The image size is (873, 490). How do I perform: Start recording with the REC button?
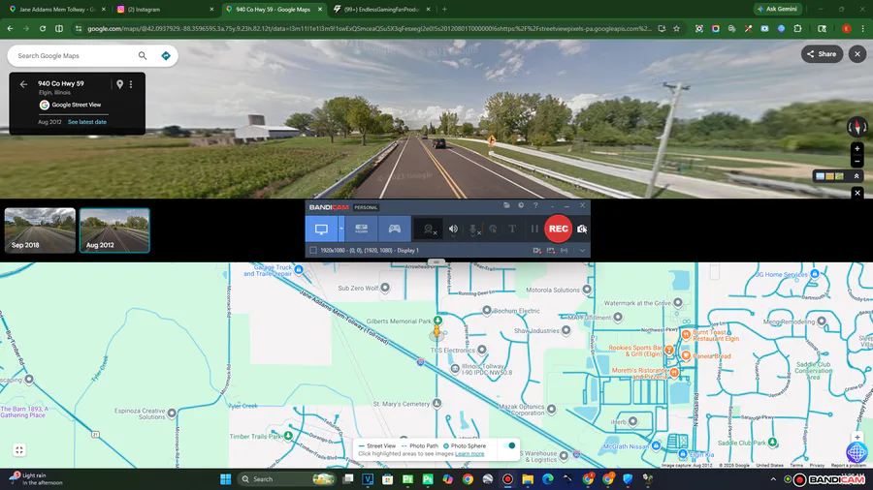[x=558, y=229]
